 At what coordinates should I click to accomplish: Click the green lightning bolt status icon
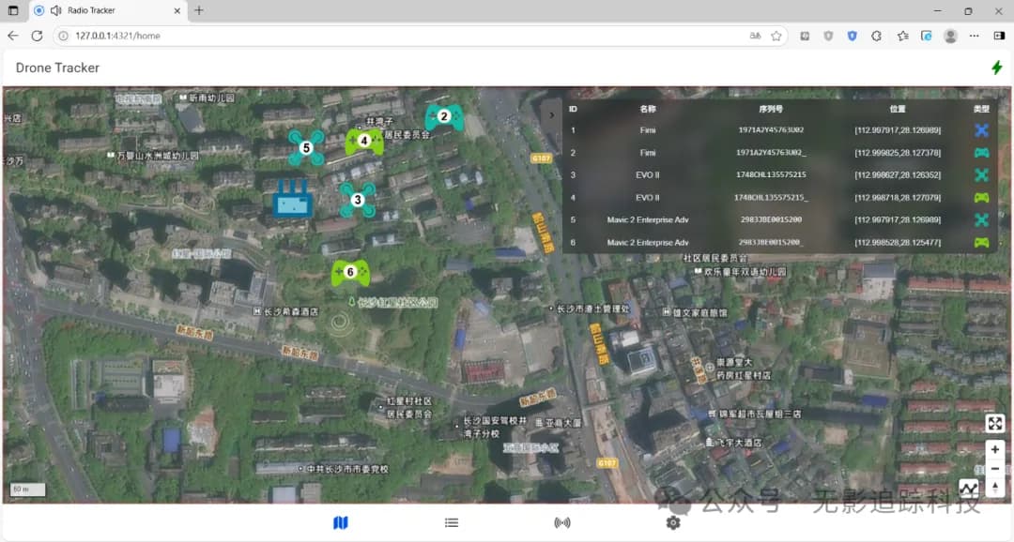(x=996, y=68)
